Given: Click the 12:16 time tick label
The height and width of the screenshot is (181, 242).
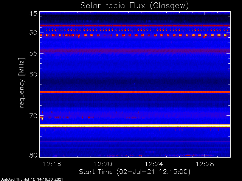Looking at the screenshot, I should coord(52,164).
